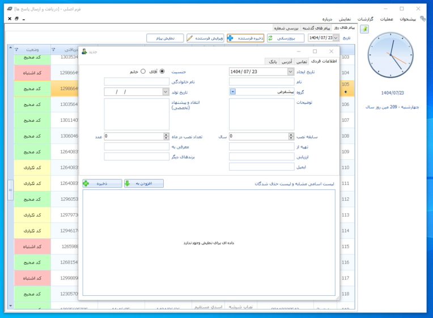Click row number 115 in the grid

(x=346, y=247)
